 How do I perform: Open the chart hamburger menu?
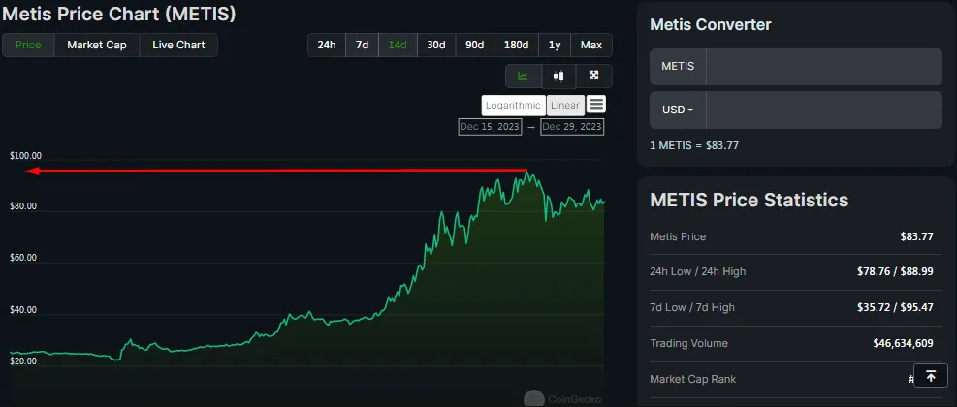(x=596, y=105)
